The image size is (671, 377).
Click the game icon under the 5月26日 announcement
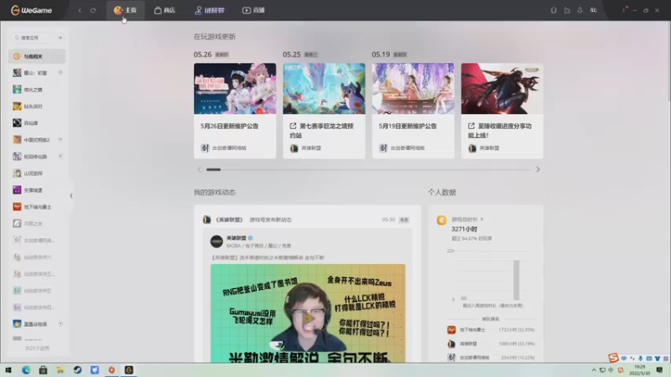point(205,148)
